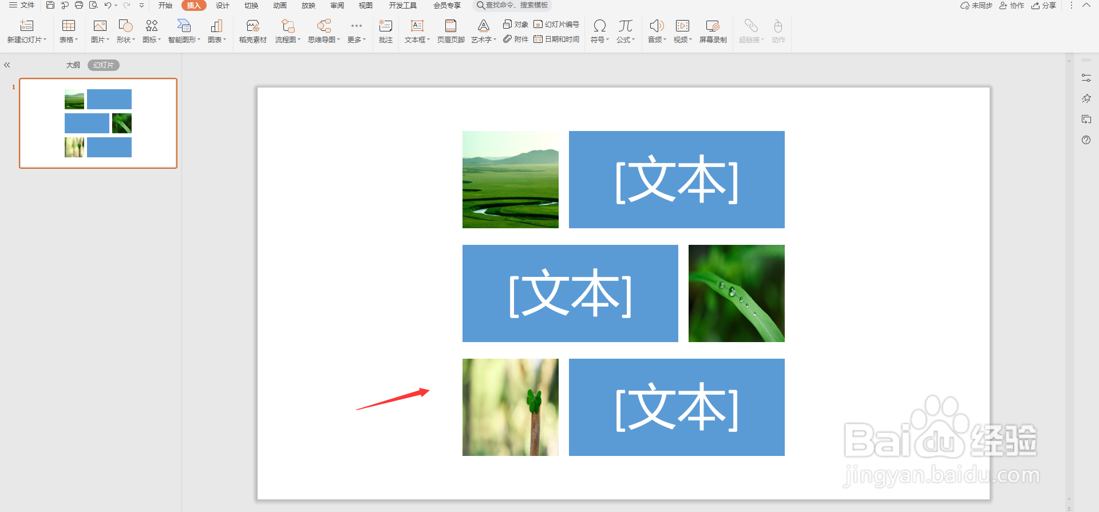Image resolution: width=1099 pixels, height=512 pixels.
Task: Insert Audio (音频)
Action: point(657,26)
